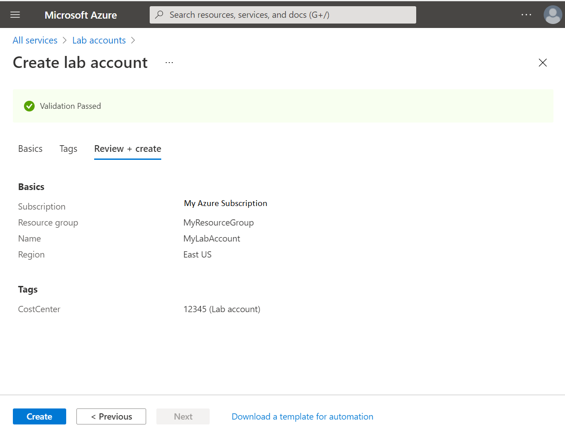Download a template for automation
This screenshot has width=565, height=432.
click(x=302, y=416)
